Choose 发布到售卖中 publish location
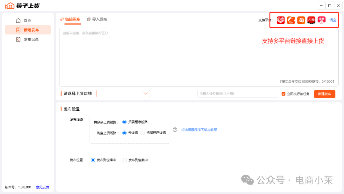The width and height of the screenshot is (344, 194). (x=125, y=160)
